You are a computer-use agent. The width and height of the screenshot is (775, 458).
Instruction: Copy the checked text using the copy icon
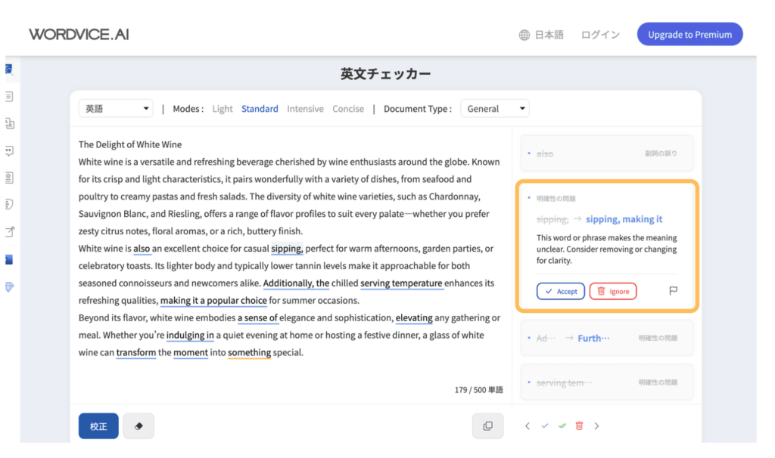(487, 426)
